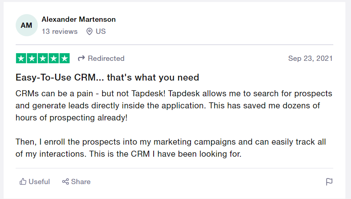Click the fourth green rating star
351x199 pixels.
[53, 58]
